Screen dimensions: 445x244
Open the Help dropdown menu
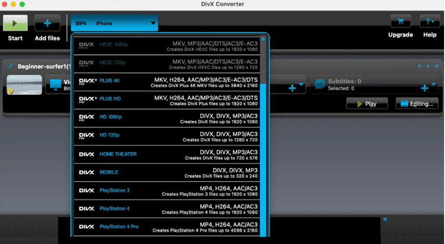pos(430,21)
